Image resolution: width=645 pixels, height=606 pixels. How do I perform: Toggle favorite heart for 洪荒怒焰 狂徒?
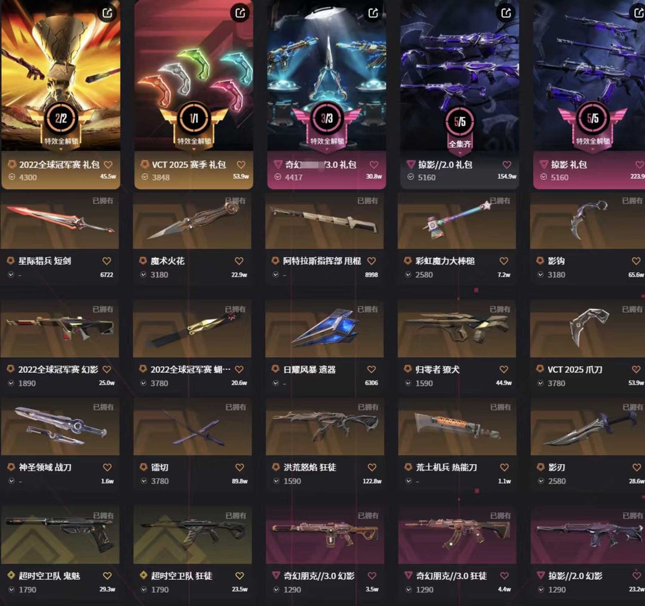coord(372,467)
